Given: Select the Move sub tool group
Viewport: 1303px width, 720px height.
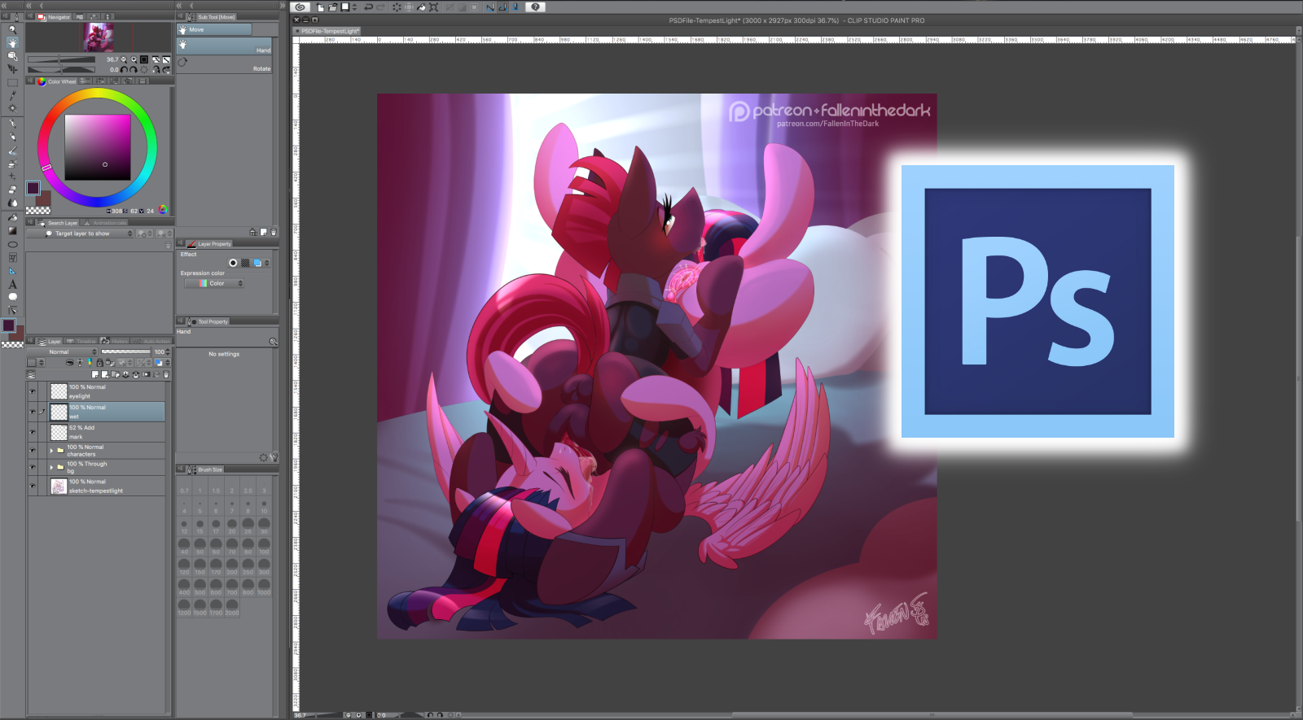Looking at the screenshot, I should pos(215,29).
